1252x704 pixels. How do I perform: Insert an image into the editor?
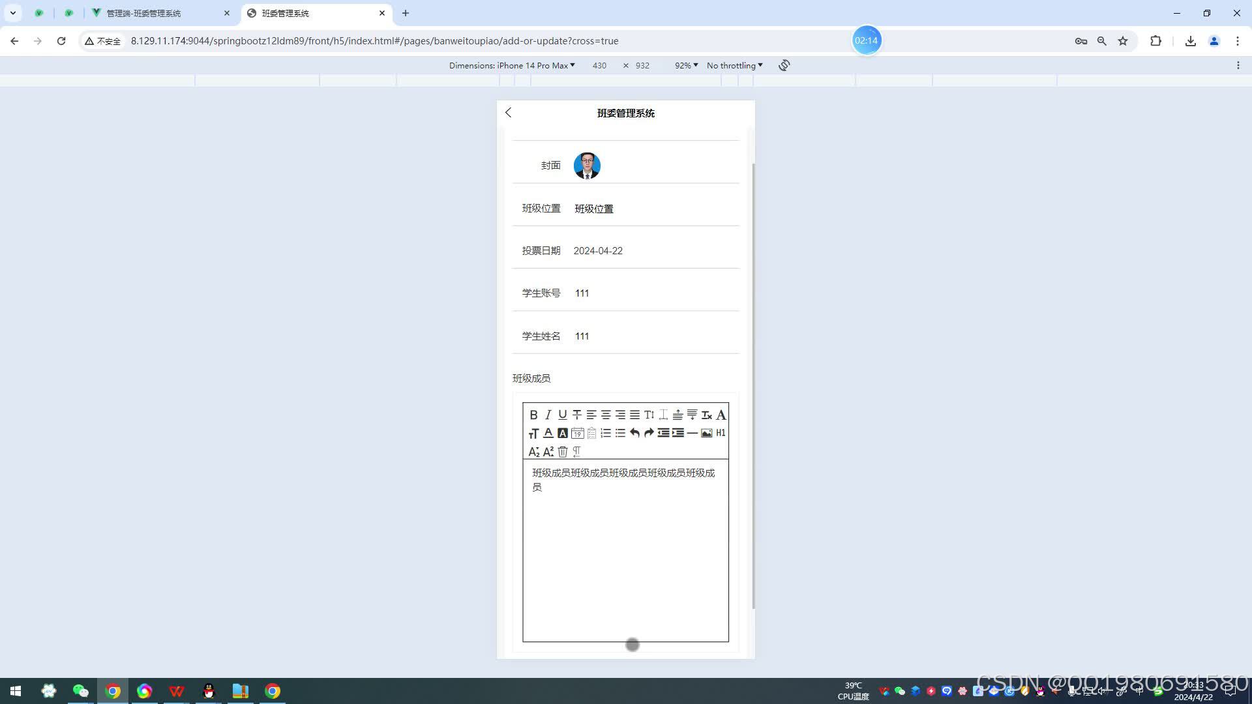pos(707,432)
